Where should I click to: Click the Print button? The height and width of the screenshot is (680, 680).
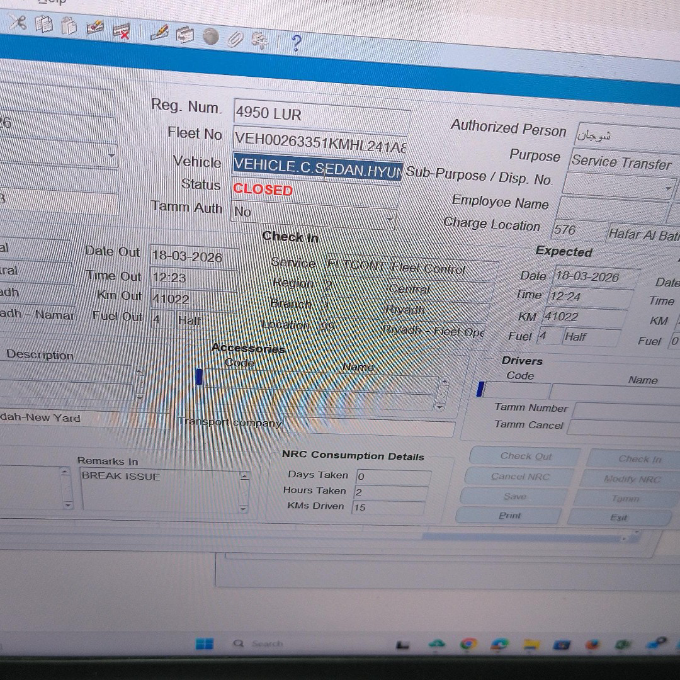pos(509,516)
